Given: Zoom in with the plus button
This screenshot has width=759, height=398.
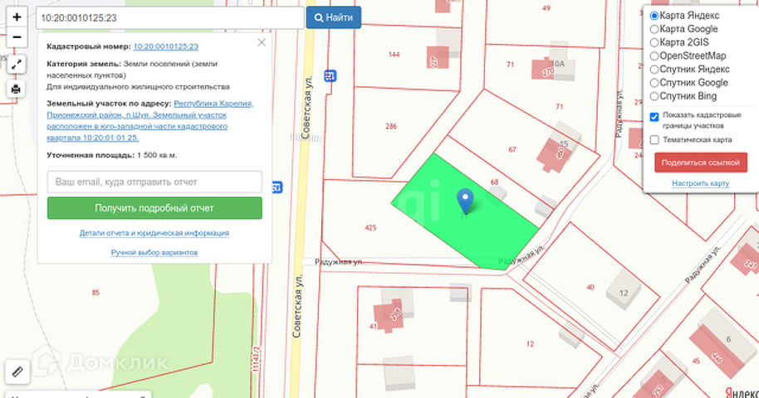Looking at the screenshot, I should point(17,17).
